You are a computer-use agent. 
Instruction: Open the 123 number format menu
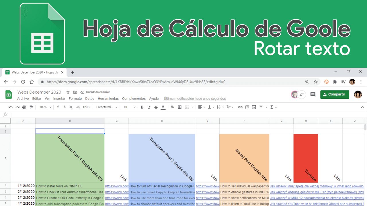tap(86, 107)
